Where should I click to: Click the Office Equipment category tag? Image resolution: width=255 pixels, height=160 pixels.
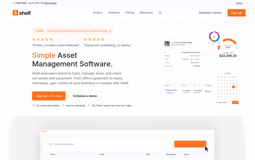coord(195,56)
